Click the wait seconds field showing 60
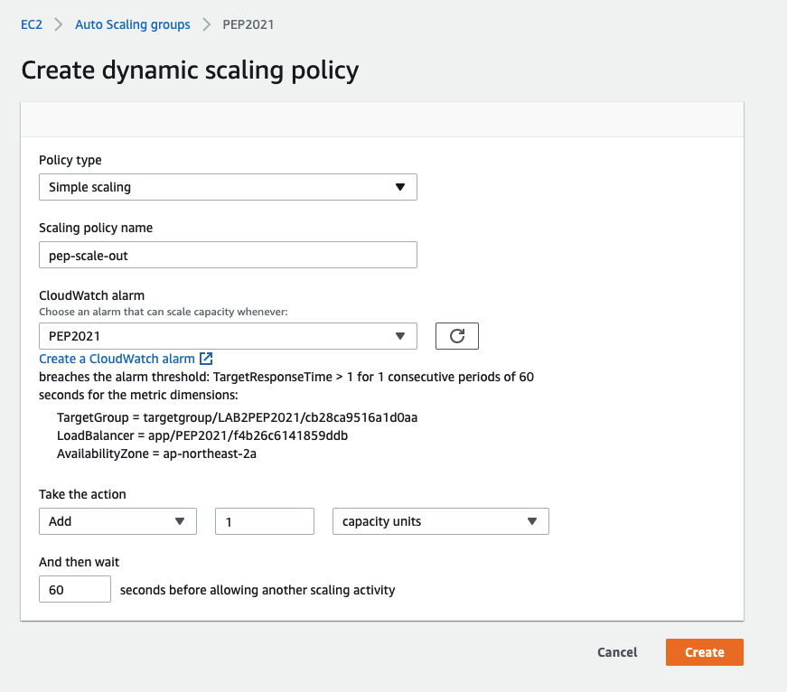This screenshot has height=692, width=787. point(74,590)
